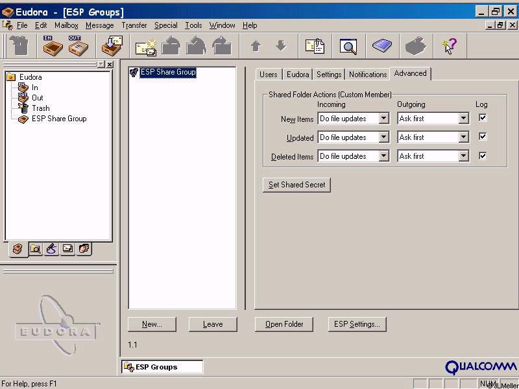This screenshot has width=519, height=389.
Task: Open Outgoing dropdown for New Items
Action: point(463,118)
